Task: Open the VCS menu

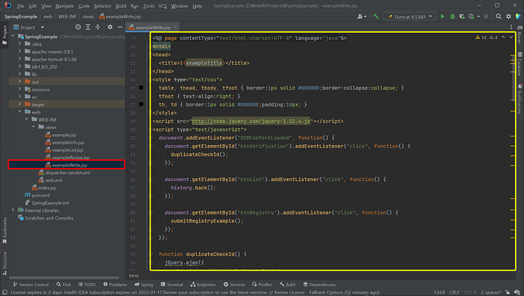Action: [x=162, y=6]
